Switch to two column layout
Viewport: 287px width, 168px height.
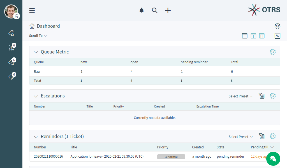tap(253, 36)
